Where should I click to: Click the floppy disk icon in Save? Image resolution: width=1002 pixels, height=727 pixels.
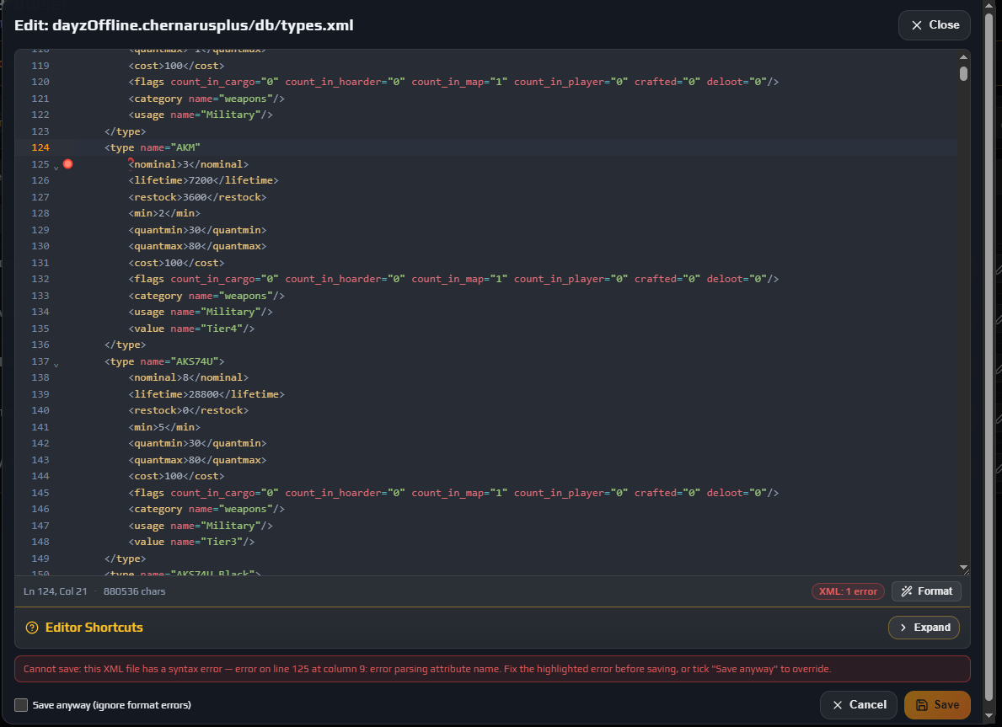pyautogui.click(x=921, y=704)
